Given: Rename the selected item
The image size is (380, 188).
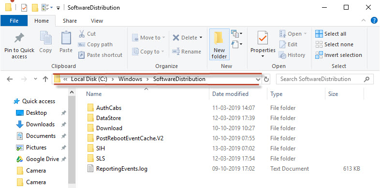Looking at the screenshot, I should click(186, 52).
